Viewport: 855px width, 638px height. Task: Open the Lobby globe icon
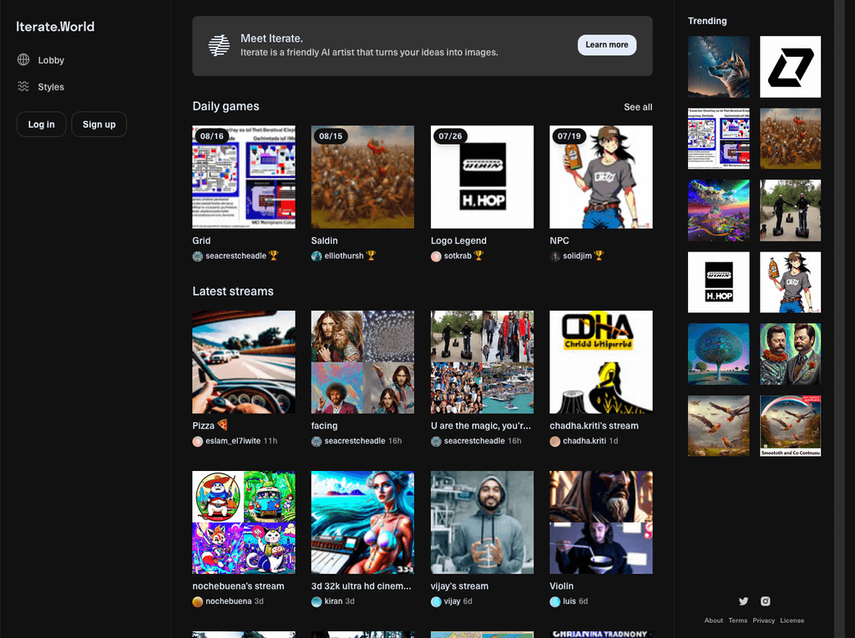click(x=23, y=59)
